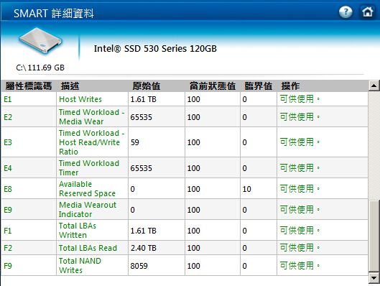The image size is (380, 286).
Task: Open the Total NAND Writes attribute
Action: pyautogui.click(x=80, y=265)
